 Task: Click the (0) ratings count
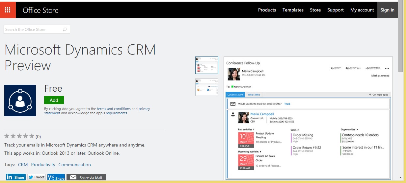click(x=38, y=136)
